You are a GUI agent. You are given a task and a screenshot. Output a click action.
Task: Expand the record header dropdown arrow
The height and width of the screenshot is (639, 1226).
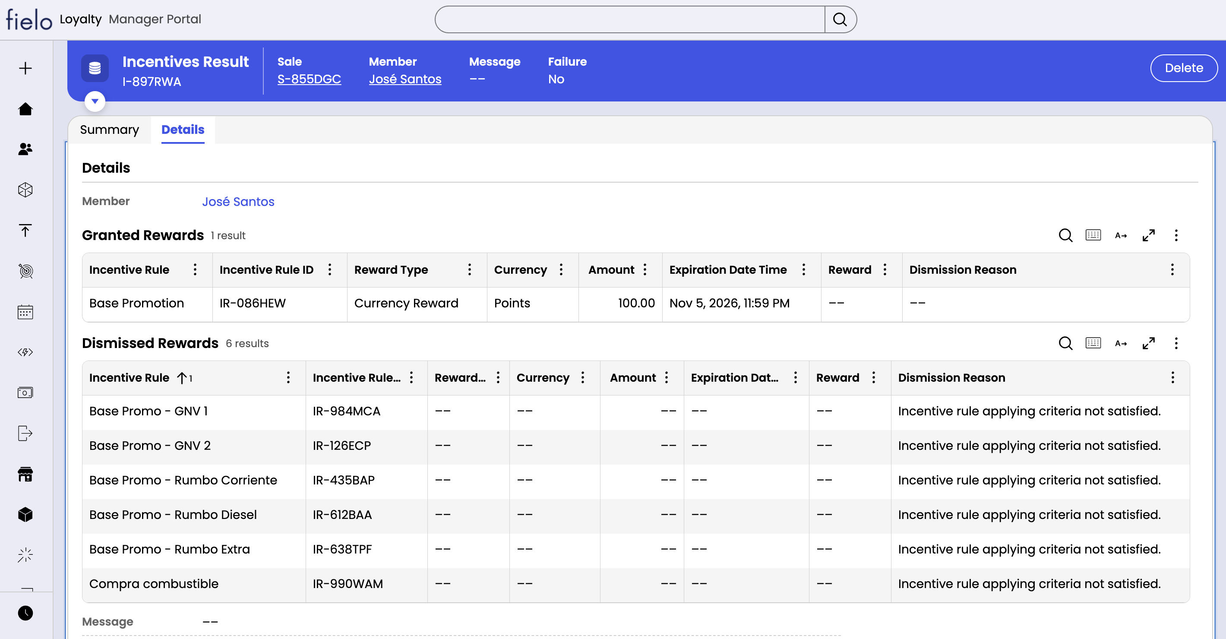pyautogui.click(x=95, y=101)
